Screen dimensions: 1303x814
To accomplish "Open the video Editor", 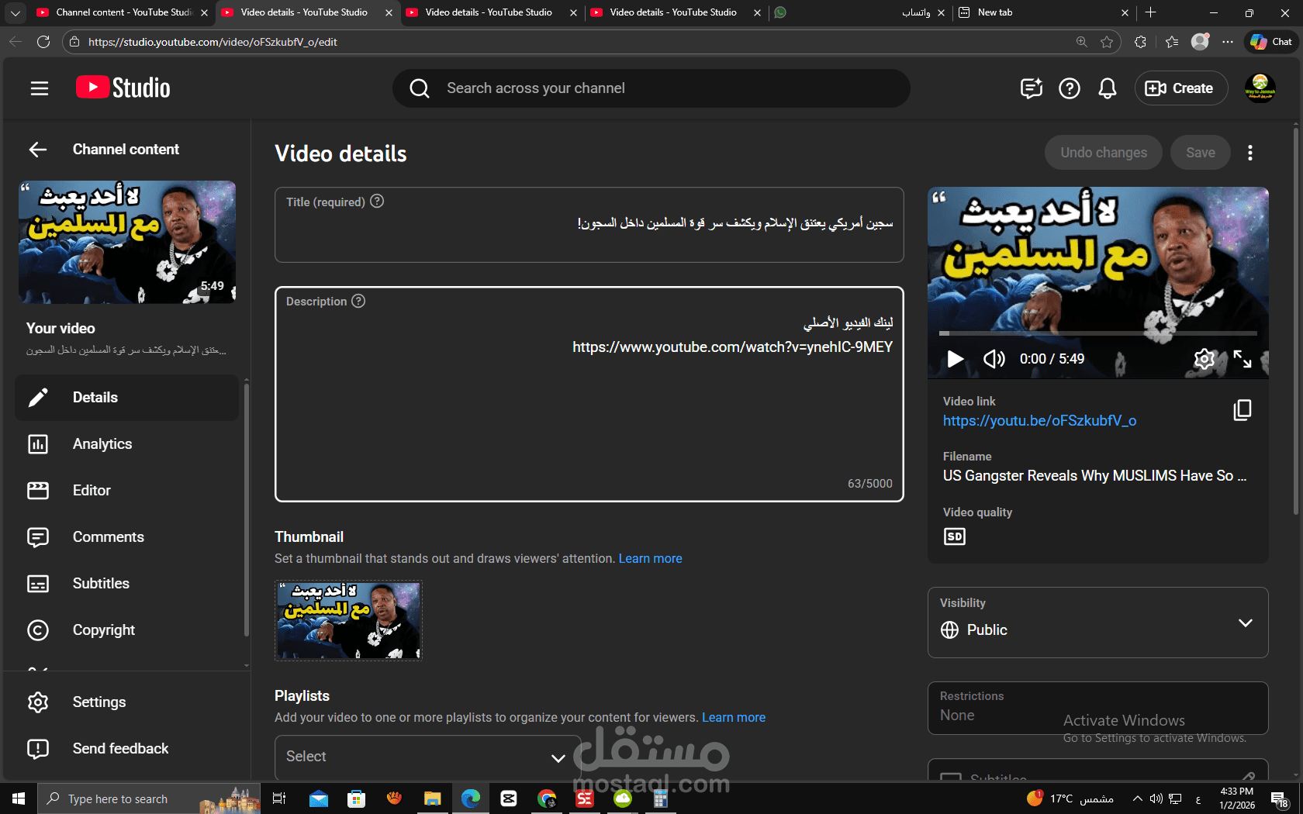I will [x=92, y=490].
